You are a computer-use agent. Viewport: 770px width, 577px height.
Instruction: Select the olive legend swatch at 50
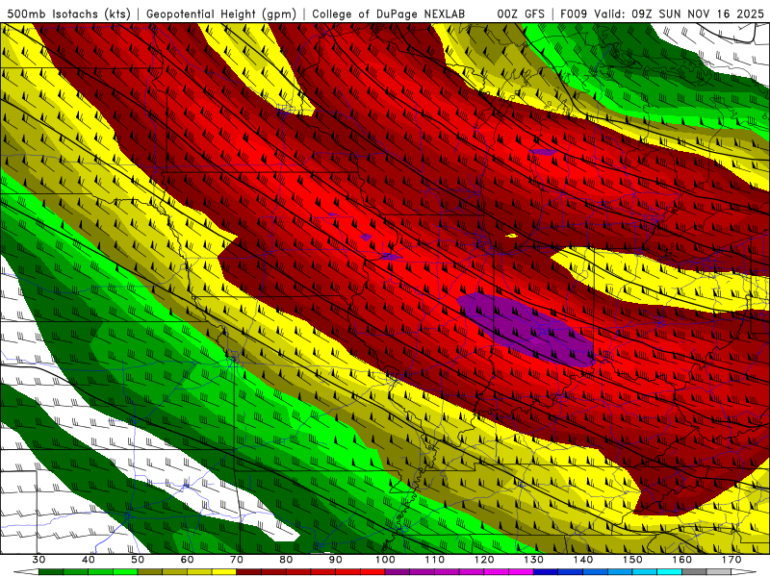[x=150, y=572]
